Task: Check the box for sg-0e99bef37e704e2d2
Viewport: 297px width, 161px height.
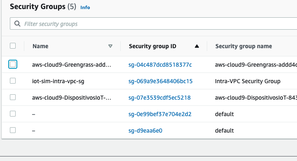Action: [13, 114]
